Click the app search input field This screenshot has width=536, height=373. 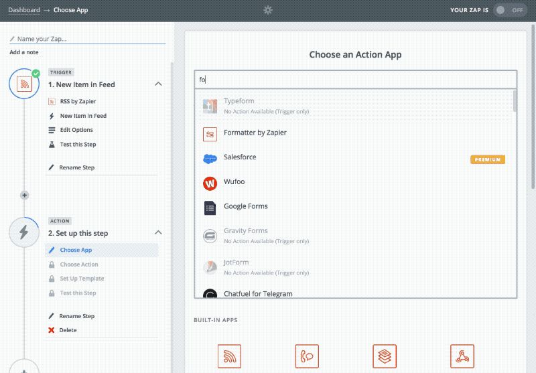[x=355, y=79]
